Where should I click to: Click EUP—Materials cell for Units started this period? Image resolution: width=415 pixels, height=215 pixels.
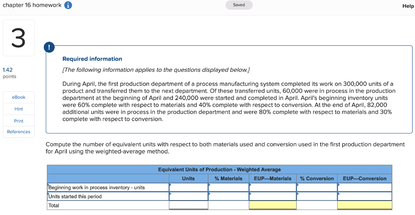273,196
